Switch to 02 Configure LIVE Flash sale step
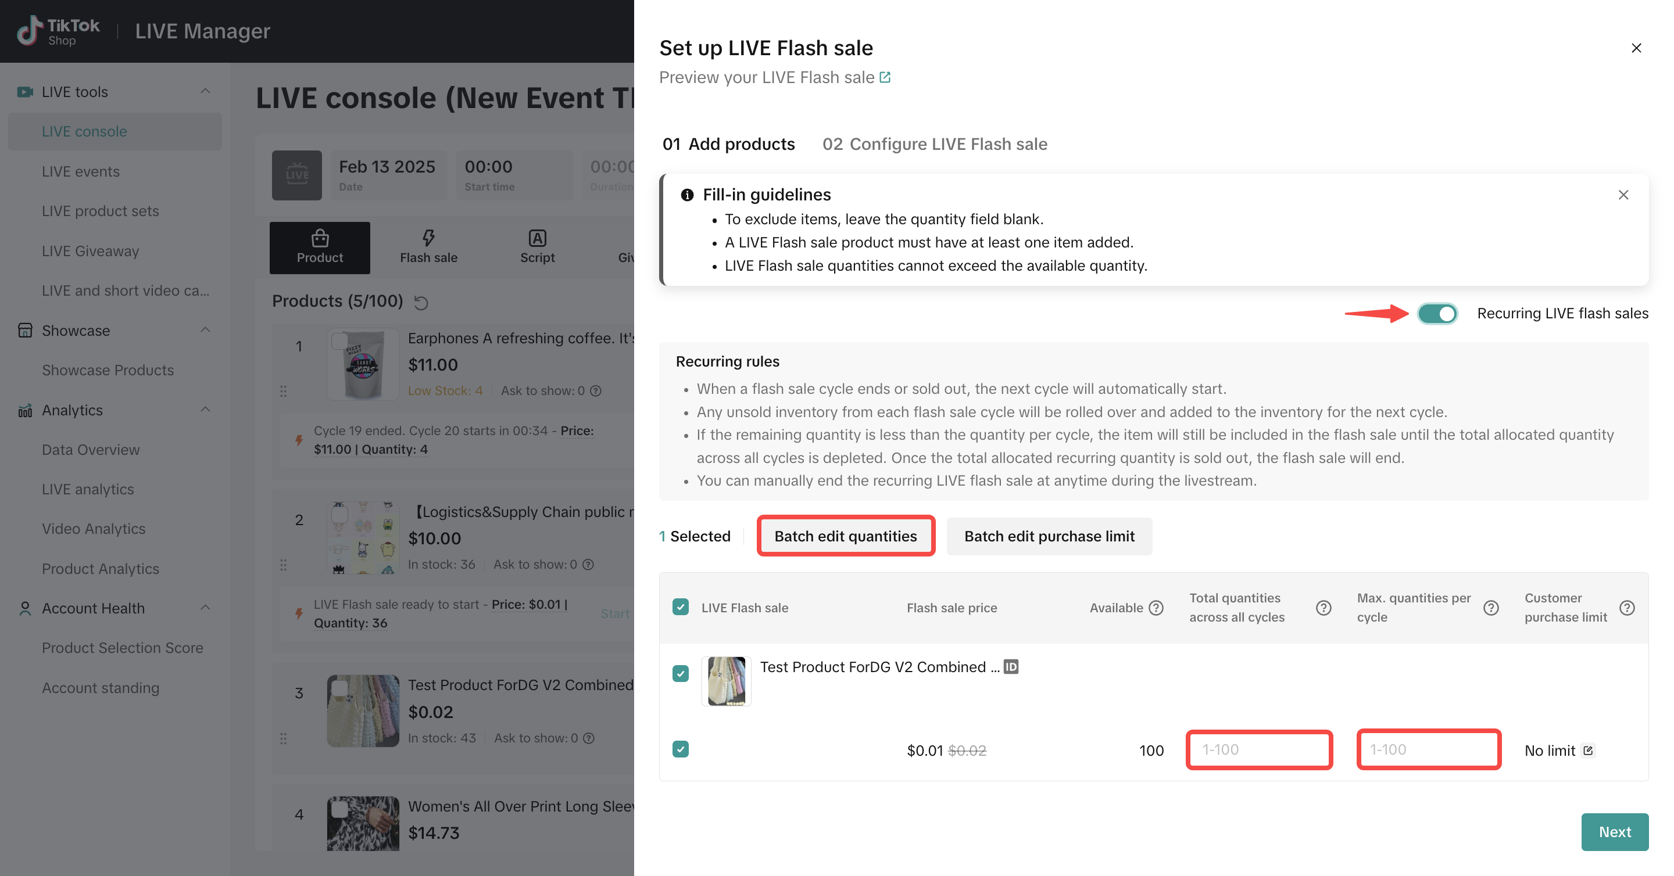 935,144
